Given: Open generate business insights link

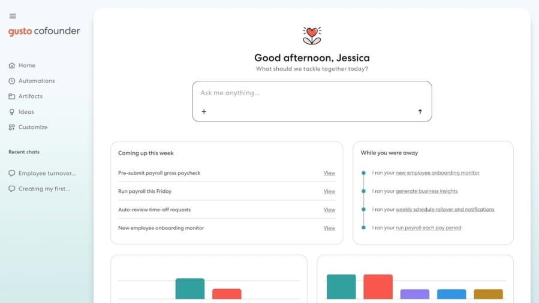Looking at the screenshot, I should coord(427,191).
